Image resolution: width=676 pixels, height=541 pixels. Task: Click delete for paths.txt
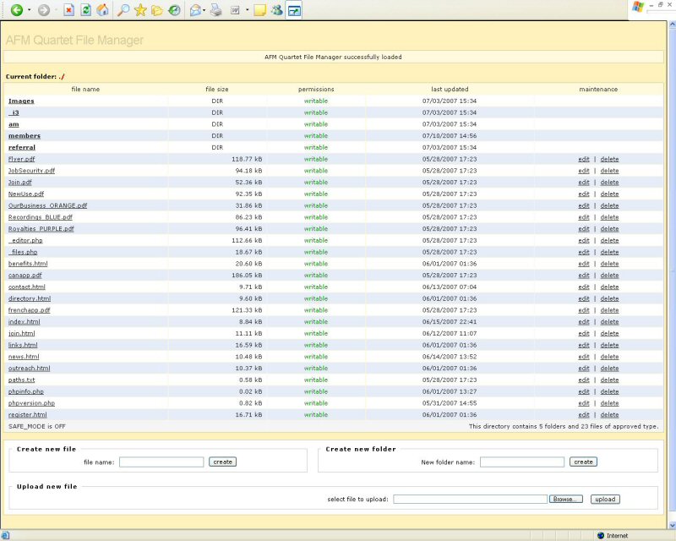click(609, 380)
